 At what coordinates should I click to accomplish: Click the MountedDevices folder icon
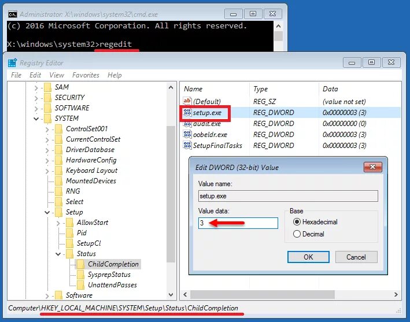59,181
